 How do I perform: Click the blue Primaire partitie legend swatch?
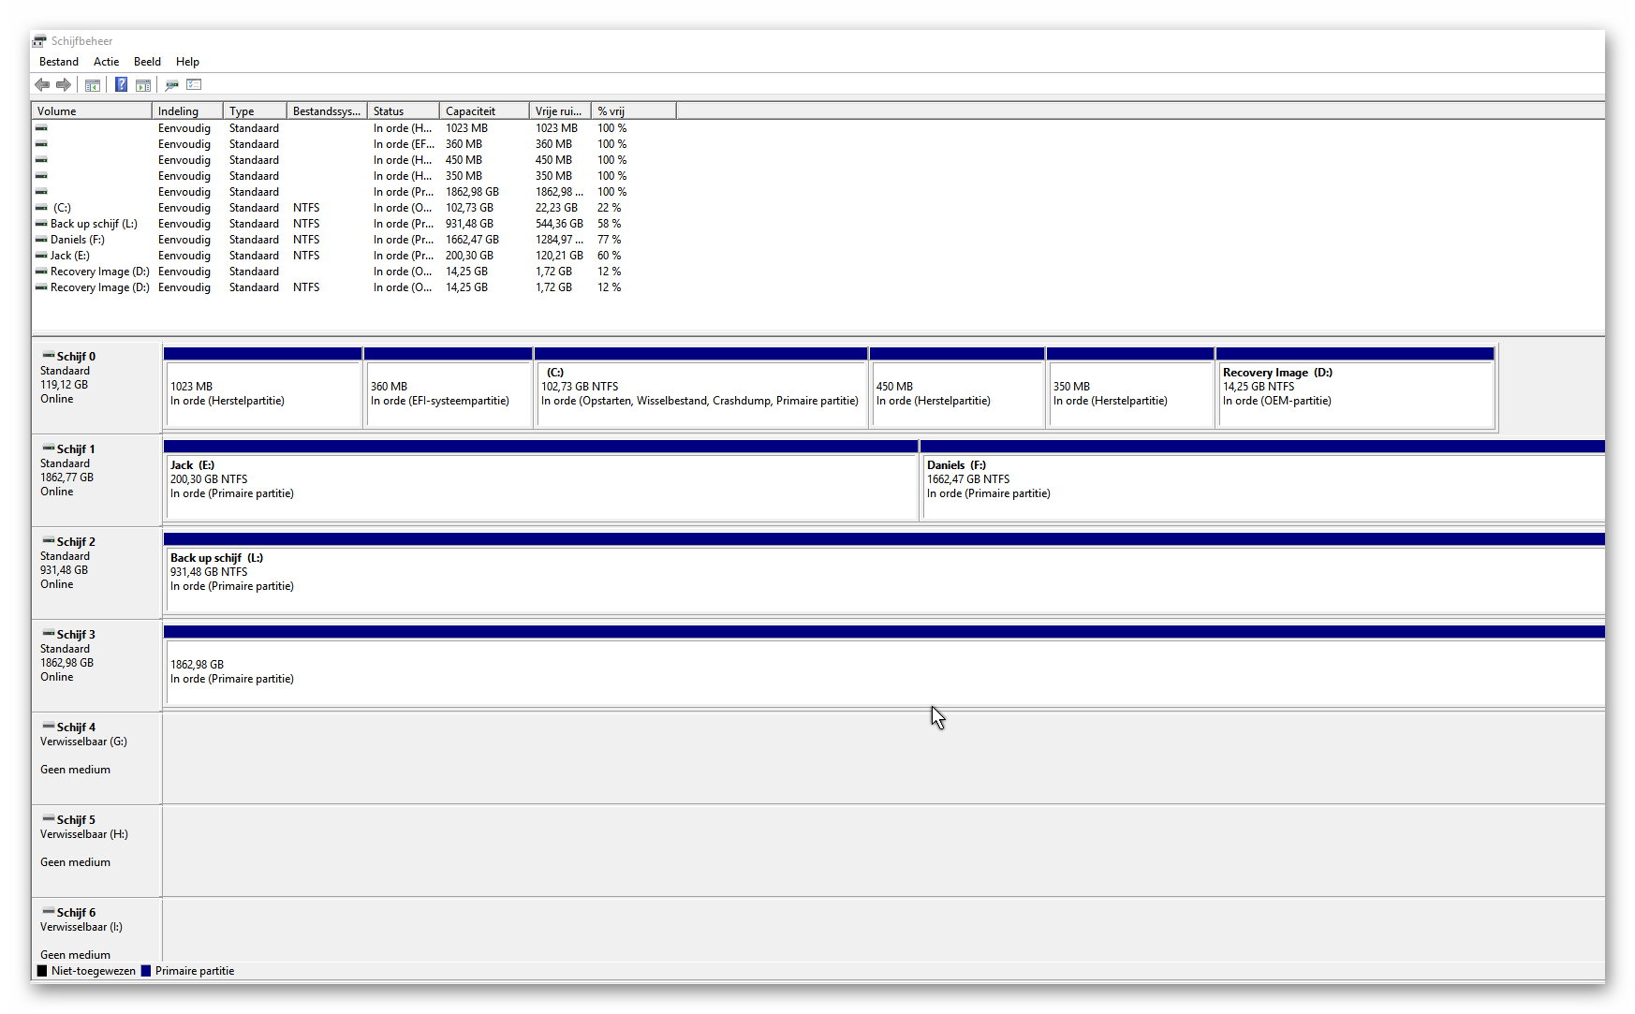pyautogui.click(x=146, y=971)
